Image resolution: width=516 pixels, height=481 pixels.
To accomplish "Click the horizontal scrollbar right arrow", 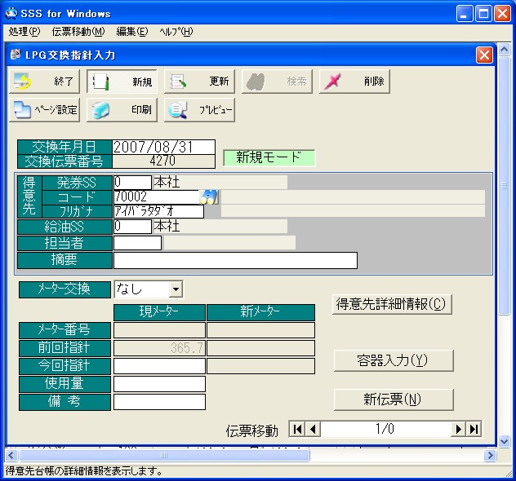I will coord(490,455).
